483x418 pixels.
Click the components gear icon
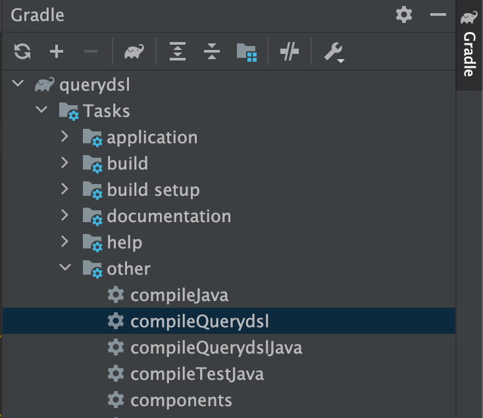(x=116, y=400)
